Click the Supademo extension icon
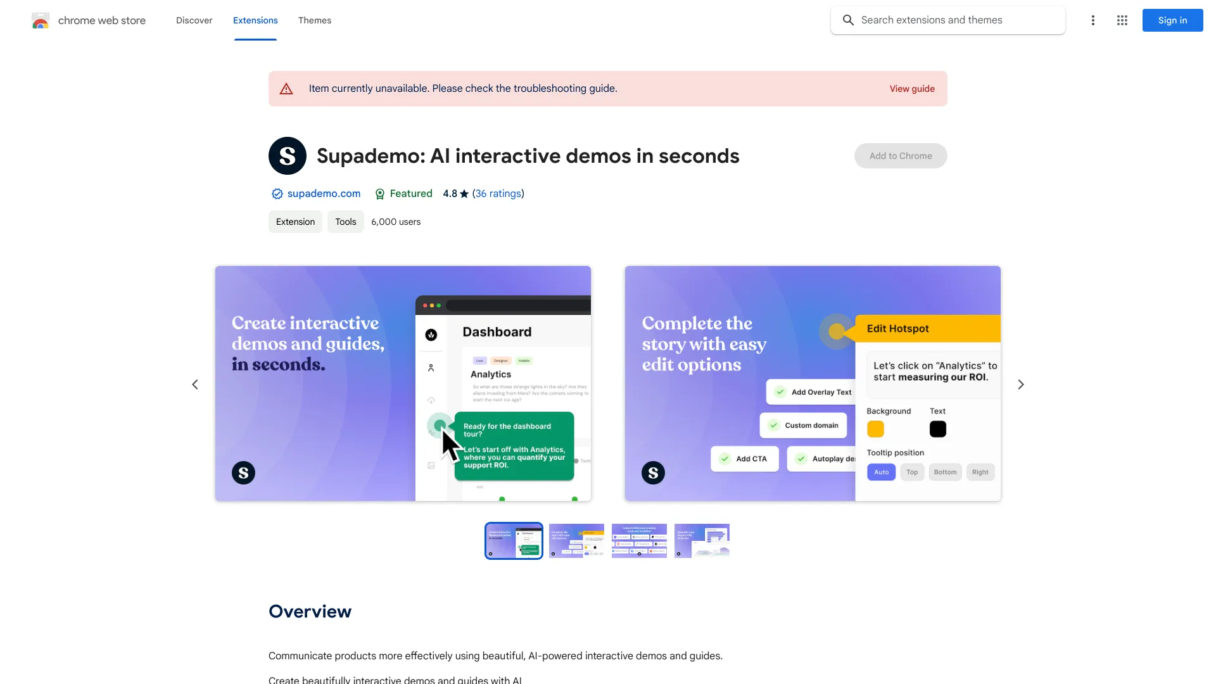The width and height of the screenshot is (1216, 684). pyautogui.click(x=288, y=155)
